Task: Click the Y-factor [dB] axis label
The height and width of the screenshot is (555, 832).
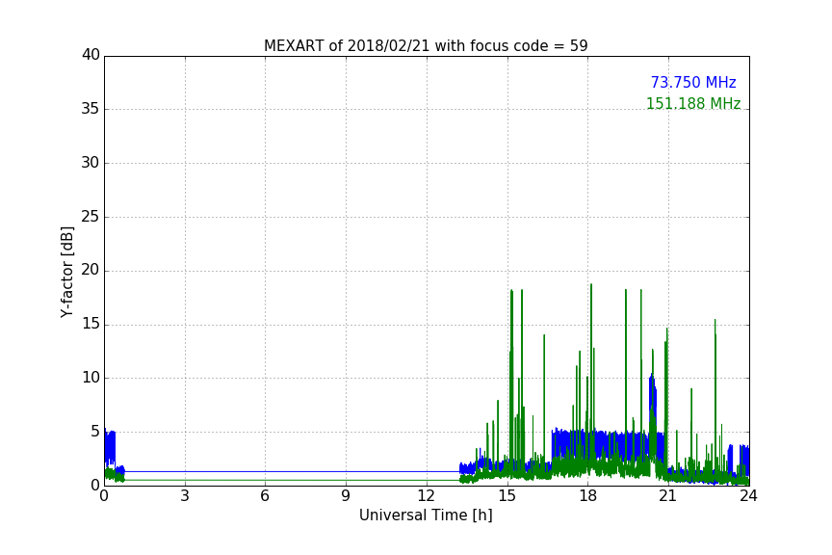Action: 67,272
